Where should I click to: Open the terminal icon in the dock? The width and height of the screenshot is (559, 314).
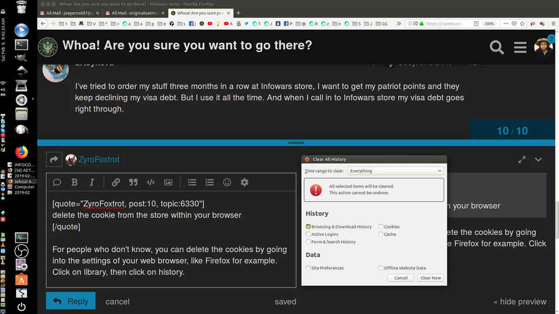(x=21, y=44)
